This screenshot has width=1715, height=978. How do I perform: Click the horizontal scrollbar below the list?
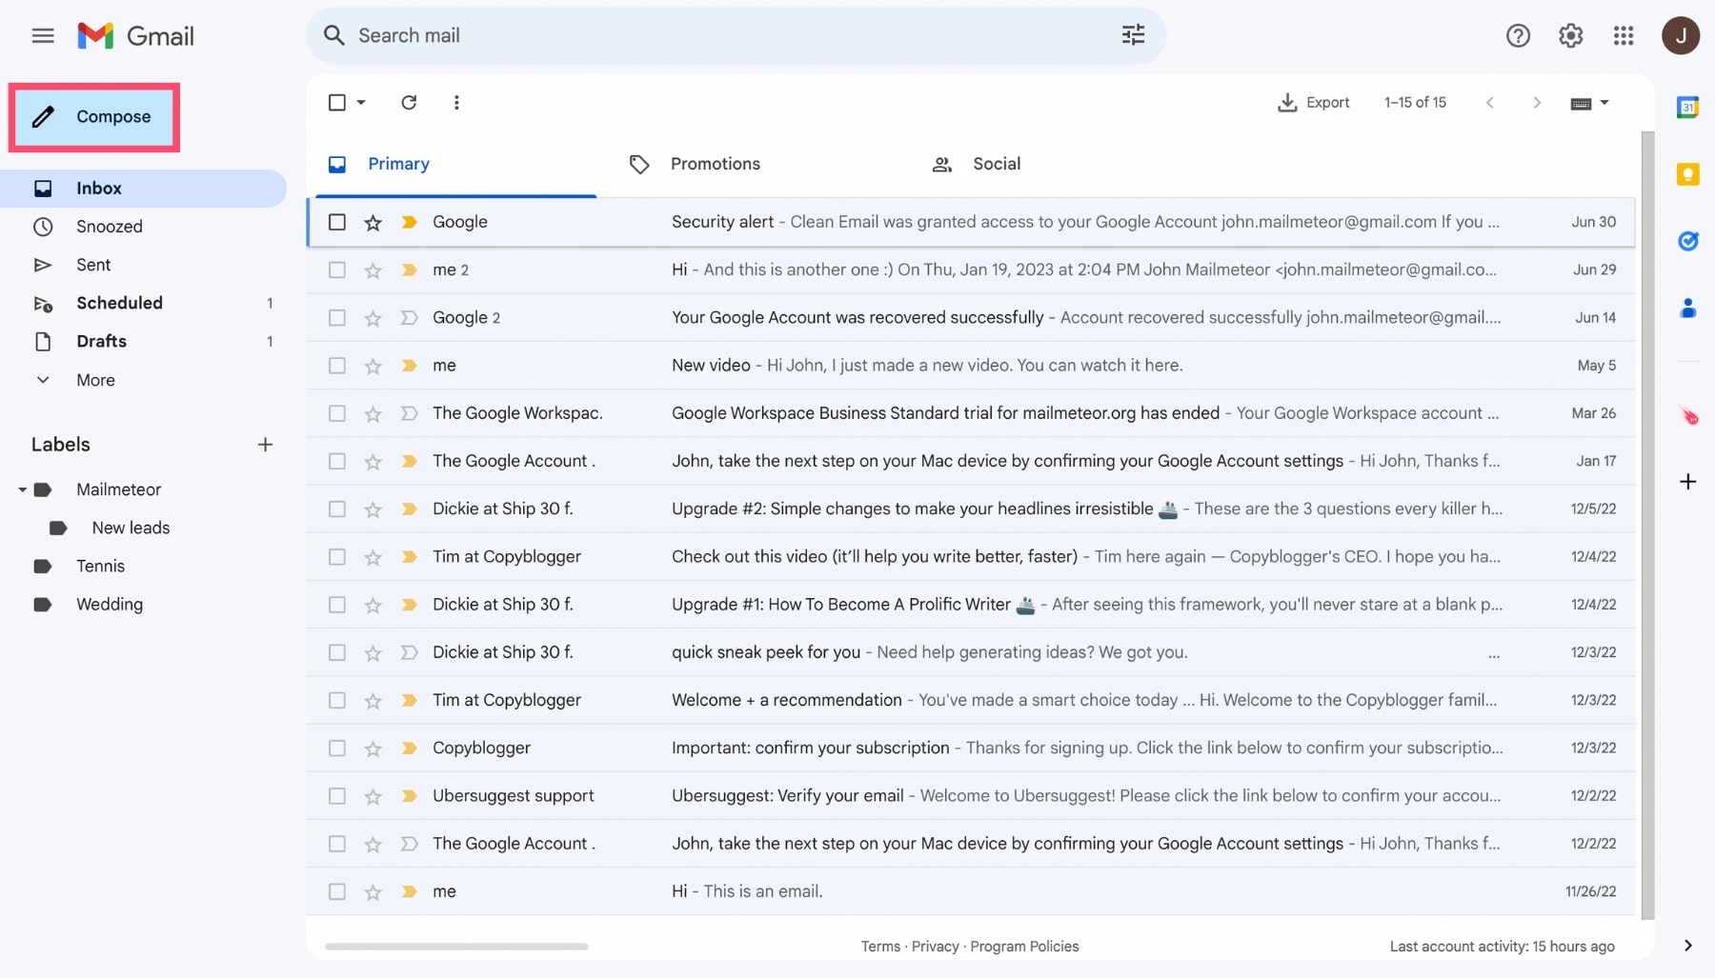tap(456, 947)
